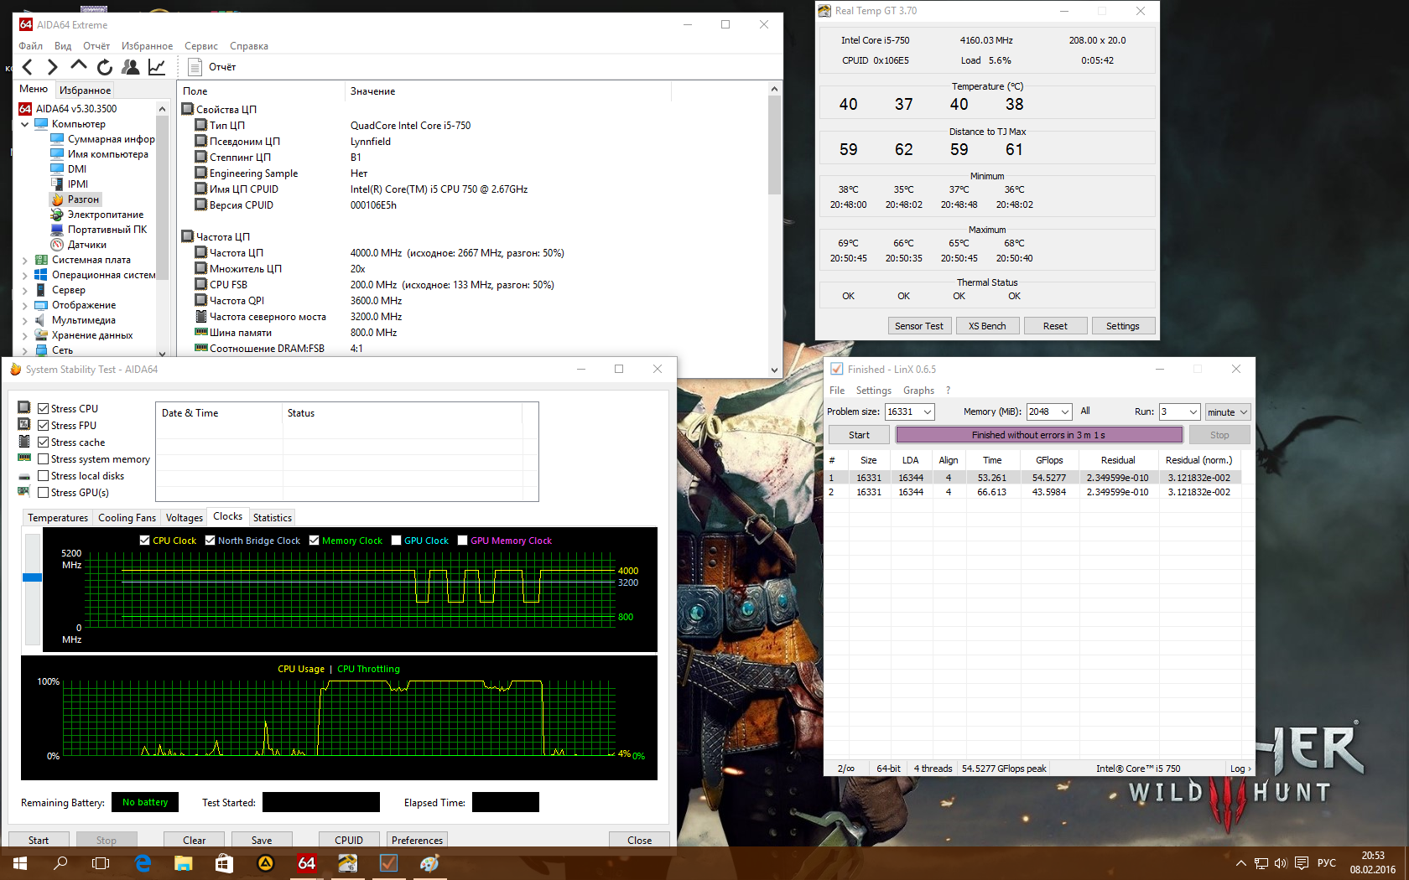Viewport: 1409px width, 880px height.
Task: Click the Start button Windows logo
Action: pyautogui.click(x=20, y=863)
